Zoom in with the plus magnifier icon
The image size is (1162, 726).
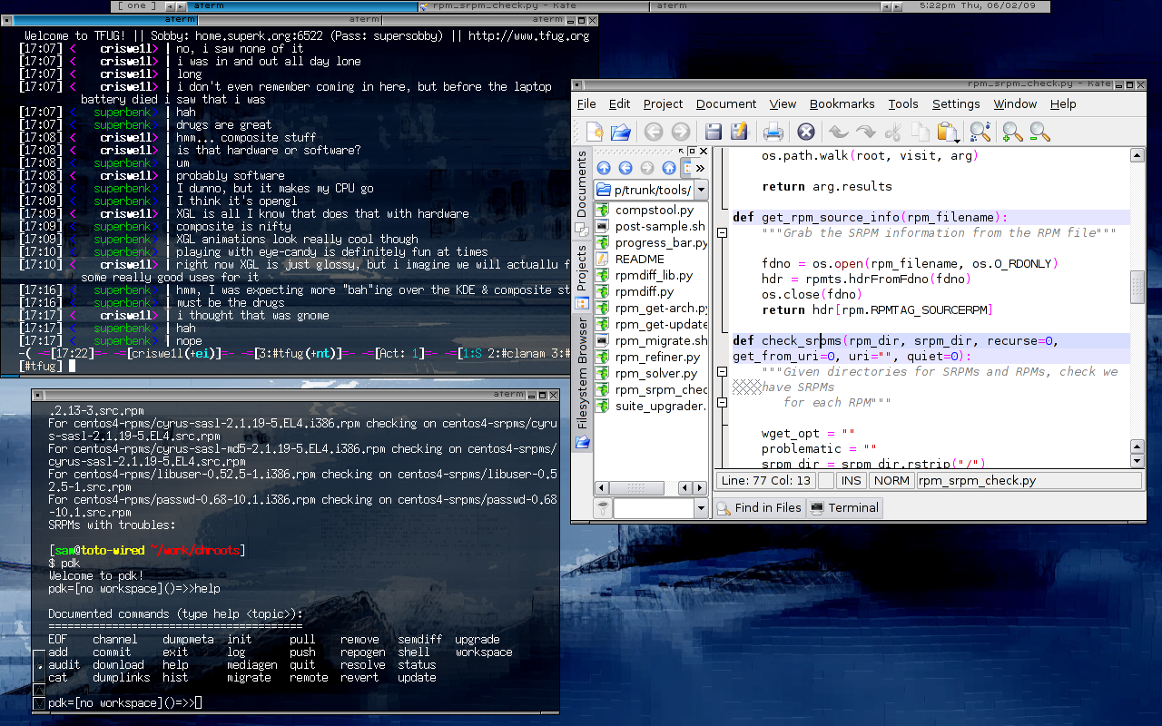point(1012,132)
